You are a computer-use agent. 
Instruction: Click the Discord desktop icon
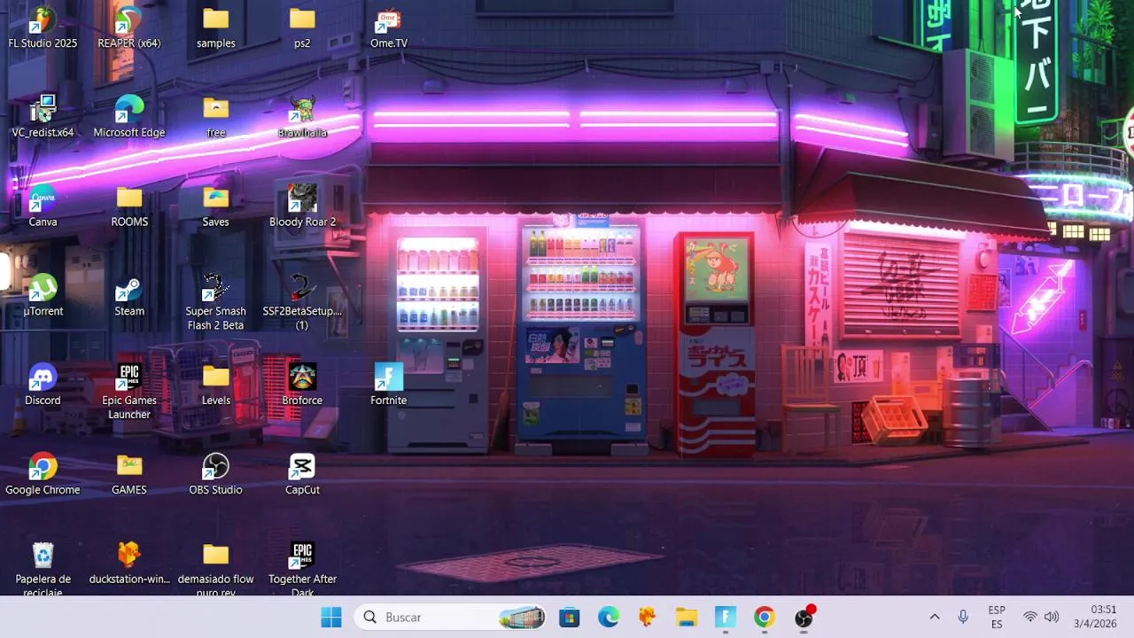[43, 385]
